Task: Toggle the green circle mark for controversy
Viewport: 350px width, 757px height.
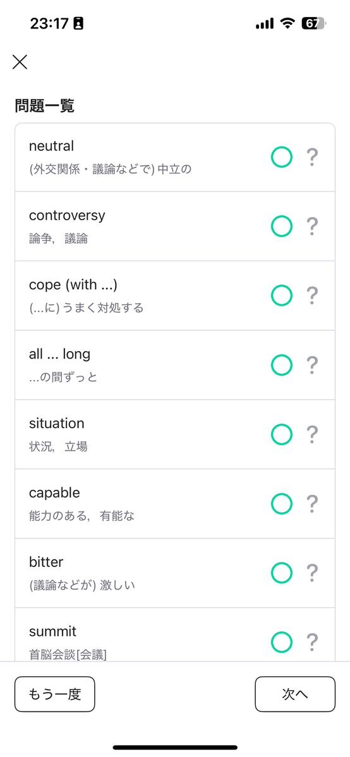Action: 282,226
